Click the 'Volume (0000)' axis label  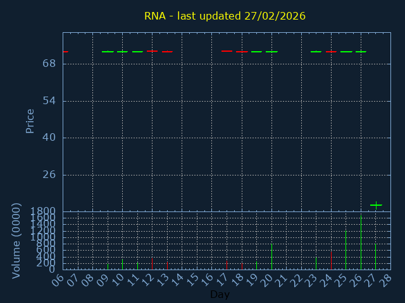(16, 241)
